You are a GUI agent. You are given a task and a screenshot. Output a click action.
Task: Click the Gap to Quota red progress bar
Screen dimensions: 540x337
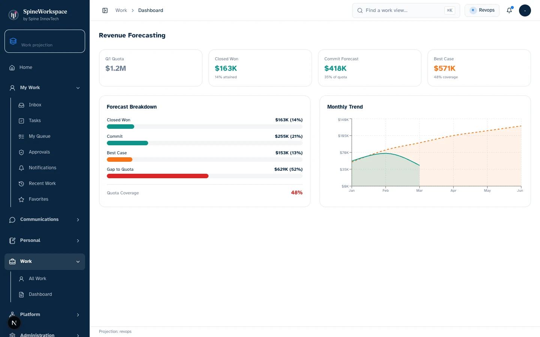pos(157,176)
